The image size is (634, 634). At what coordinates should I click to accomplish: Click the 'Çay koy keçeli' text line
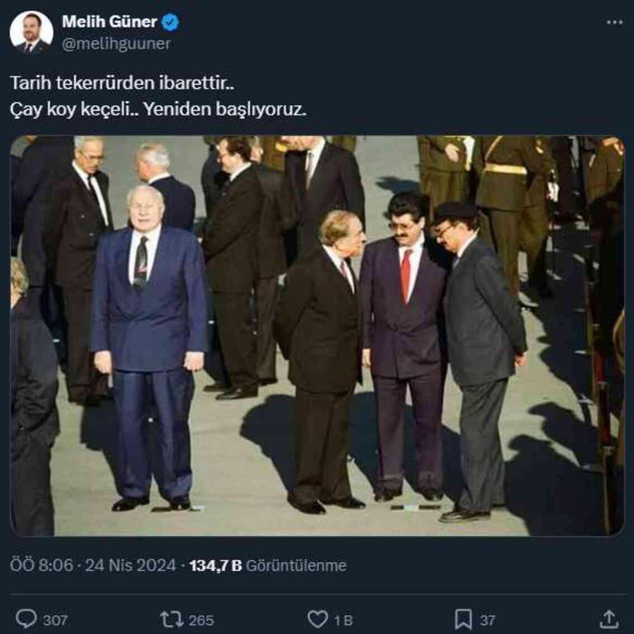pos(158,109)
